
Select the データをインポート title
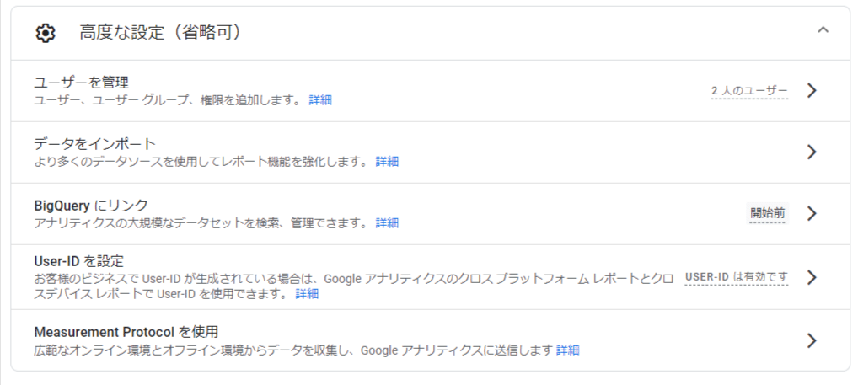(x=95, y=144)
